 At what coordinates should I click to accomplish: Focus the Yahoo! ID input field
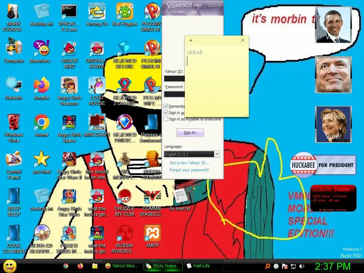coord(174,79)
